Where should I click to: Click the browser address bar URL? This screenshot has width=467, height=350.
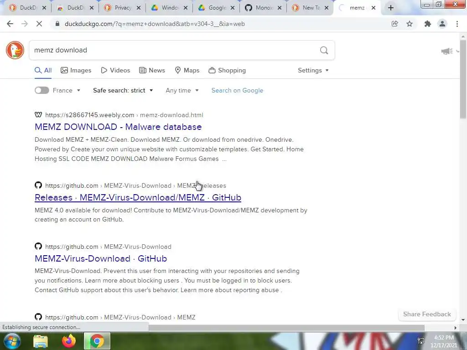(x=155, y=24)
